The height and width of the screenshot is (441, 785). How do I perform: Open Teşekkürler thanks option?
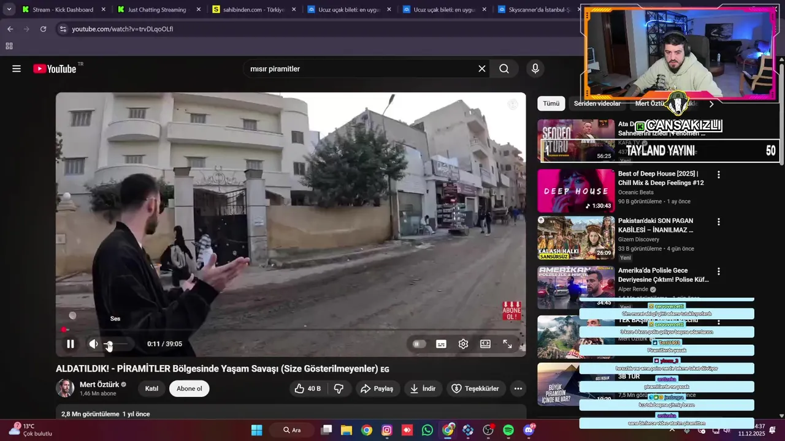coord(475,388)
